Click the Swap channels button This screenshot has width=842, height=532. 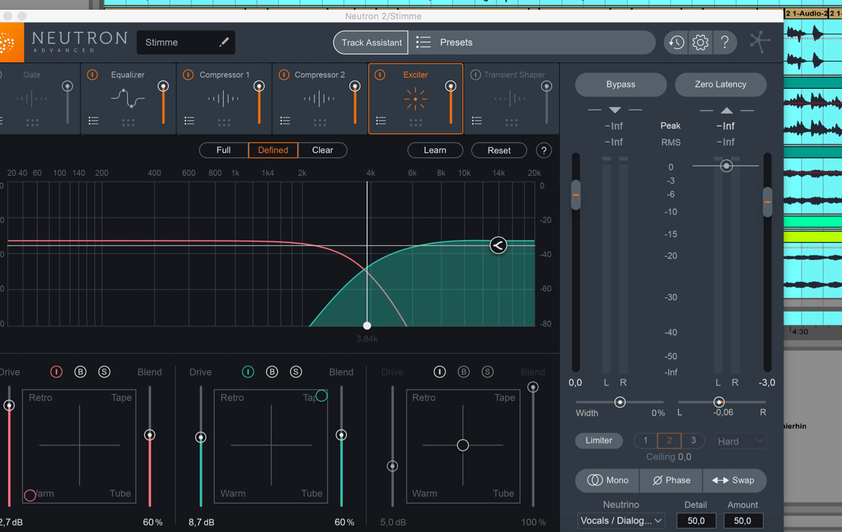click(734, 481)
